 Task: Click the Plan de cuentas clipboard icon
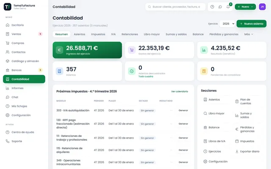pos(237,101)
